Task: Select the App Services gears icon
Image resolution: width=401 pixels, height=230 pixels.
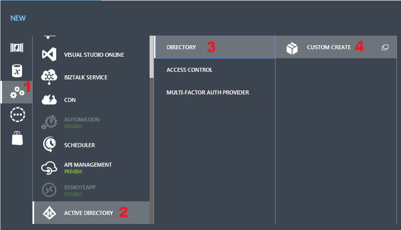Action: click(x=17, y=92)
